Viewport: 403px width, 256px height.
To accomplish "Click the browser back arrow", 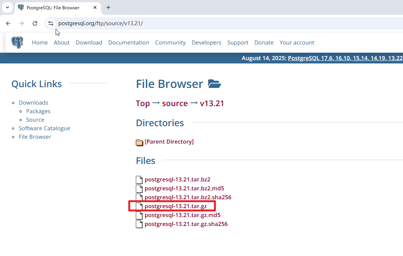I will click(x=8, y=23).
